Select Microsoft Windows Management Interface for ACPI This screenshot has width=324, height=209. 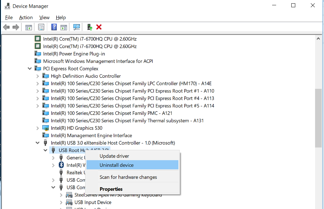click(98, 61)
